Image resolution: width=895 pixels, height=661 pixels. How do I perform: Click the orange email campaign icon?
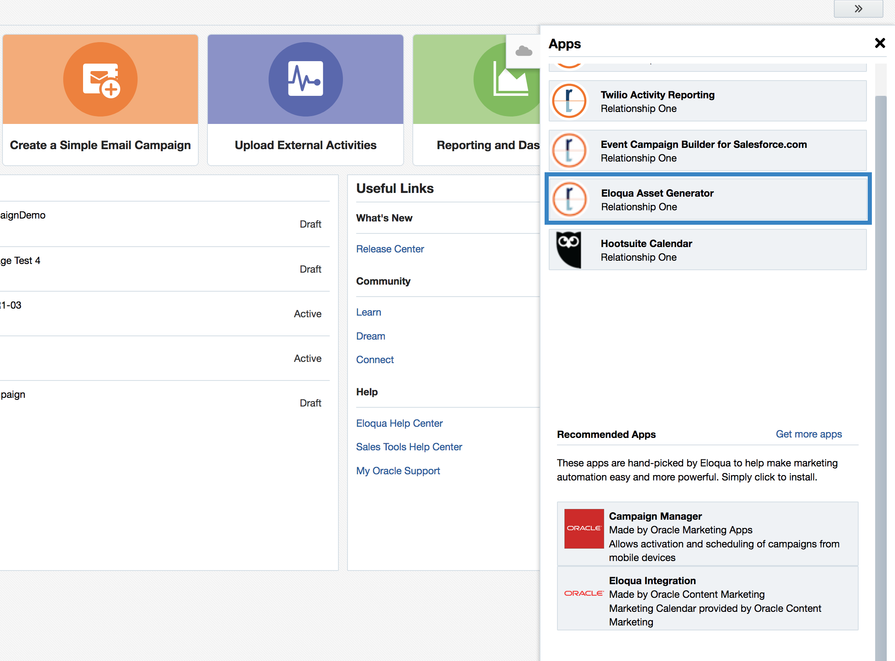pyautogui.click(x=100, y=79)
